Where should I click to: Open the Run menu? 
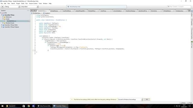click(x=27, y=4)
